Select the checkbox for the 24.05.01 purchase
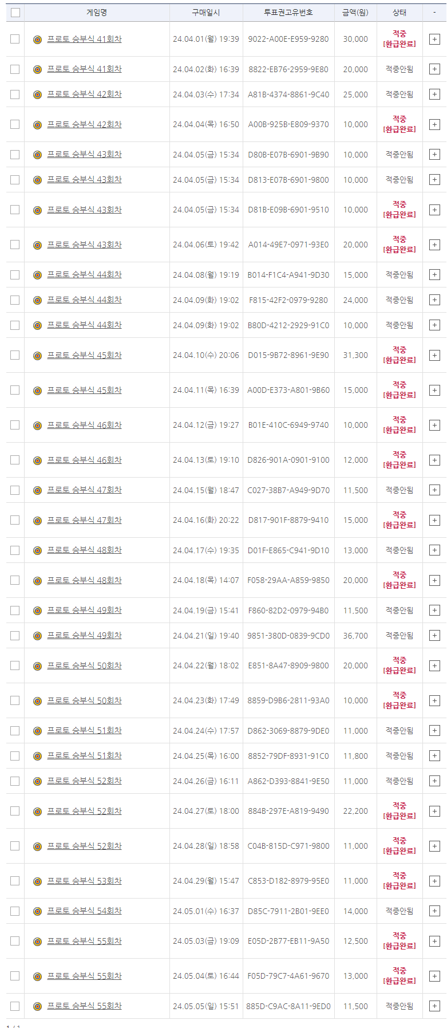This screenshot has height=1028, width=447. 15,911
